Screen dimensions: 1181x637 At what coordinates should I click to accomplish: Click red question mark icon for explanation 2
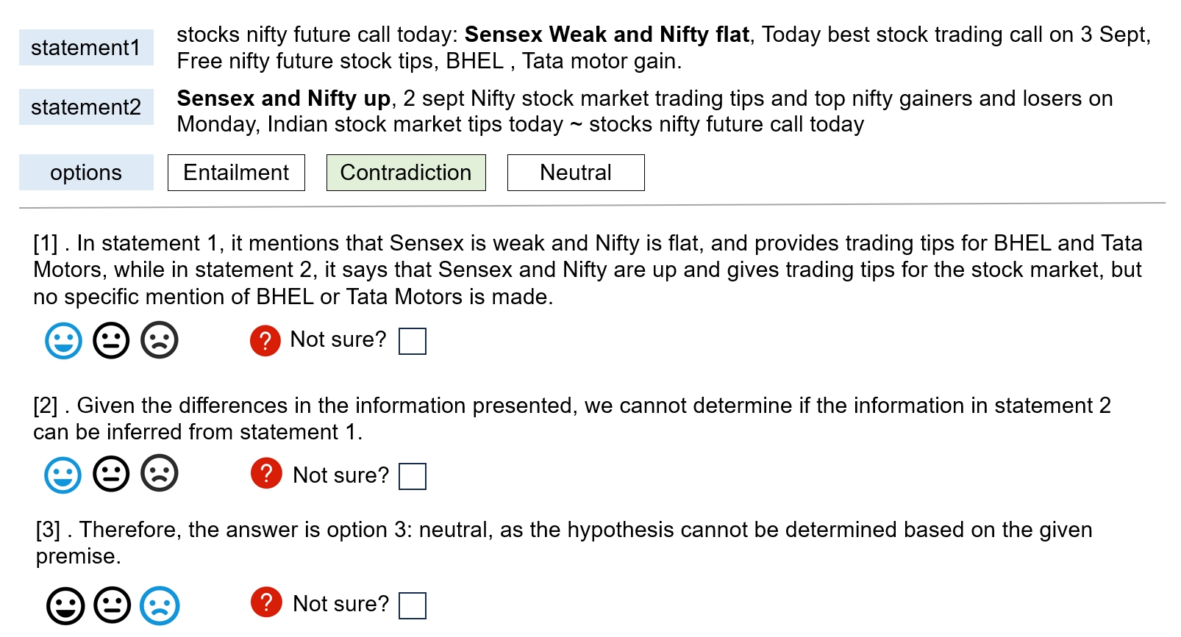(266, 473)
